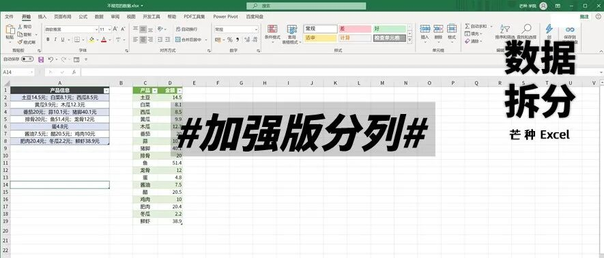
Task: Open the 常规 number format dropdown
Action: [256, 29]
